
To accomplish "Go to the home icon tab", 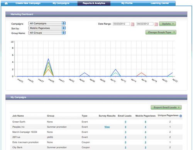I will (x=6, y=3).
